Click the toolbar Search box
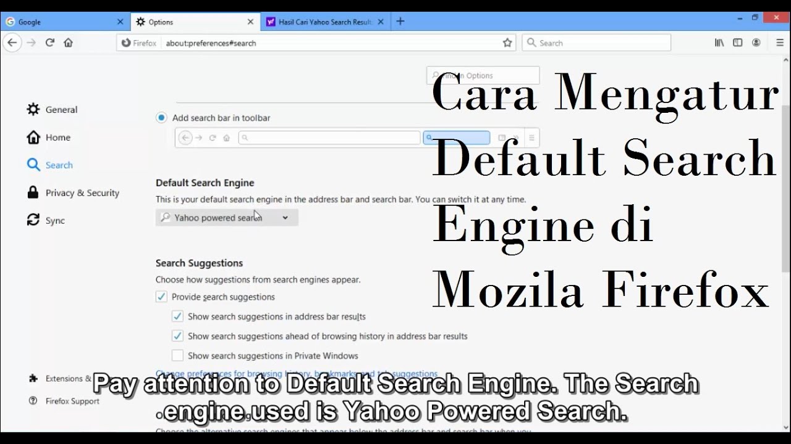 (x=596, y=43)
